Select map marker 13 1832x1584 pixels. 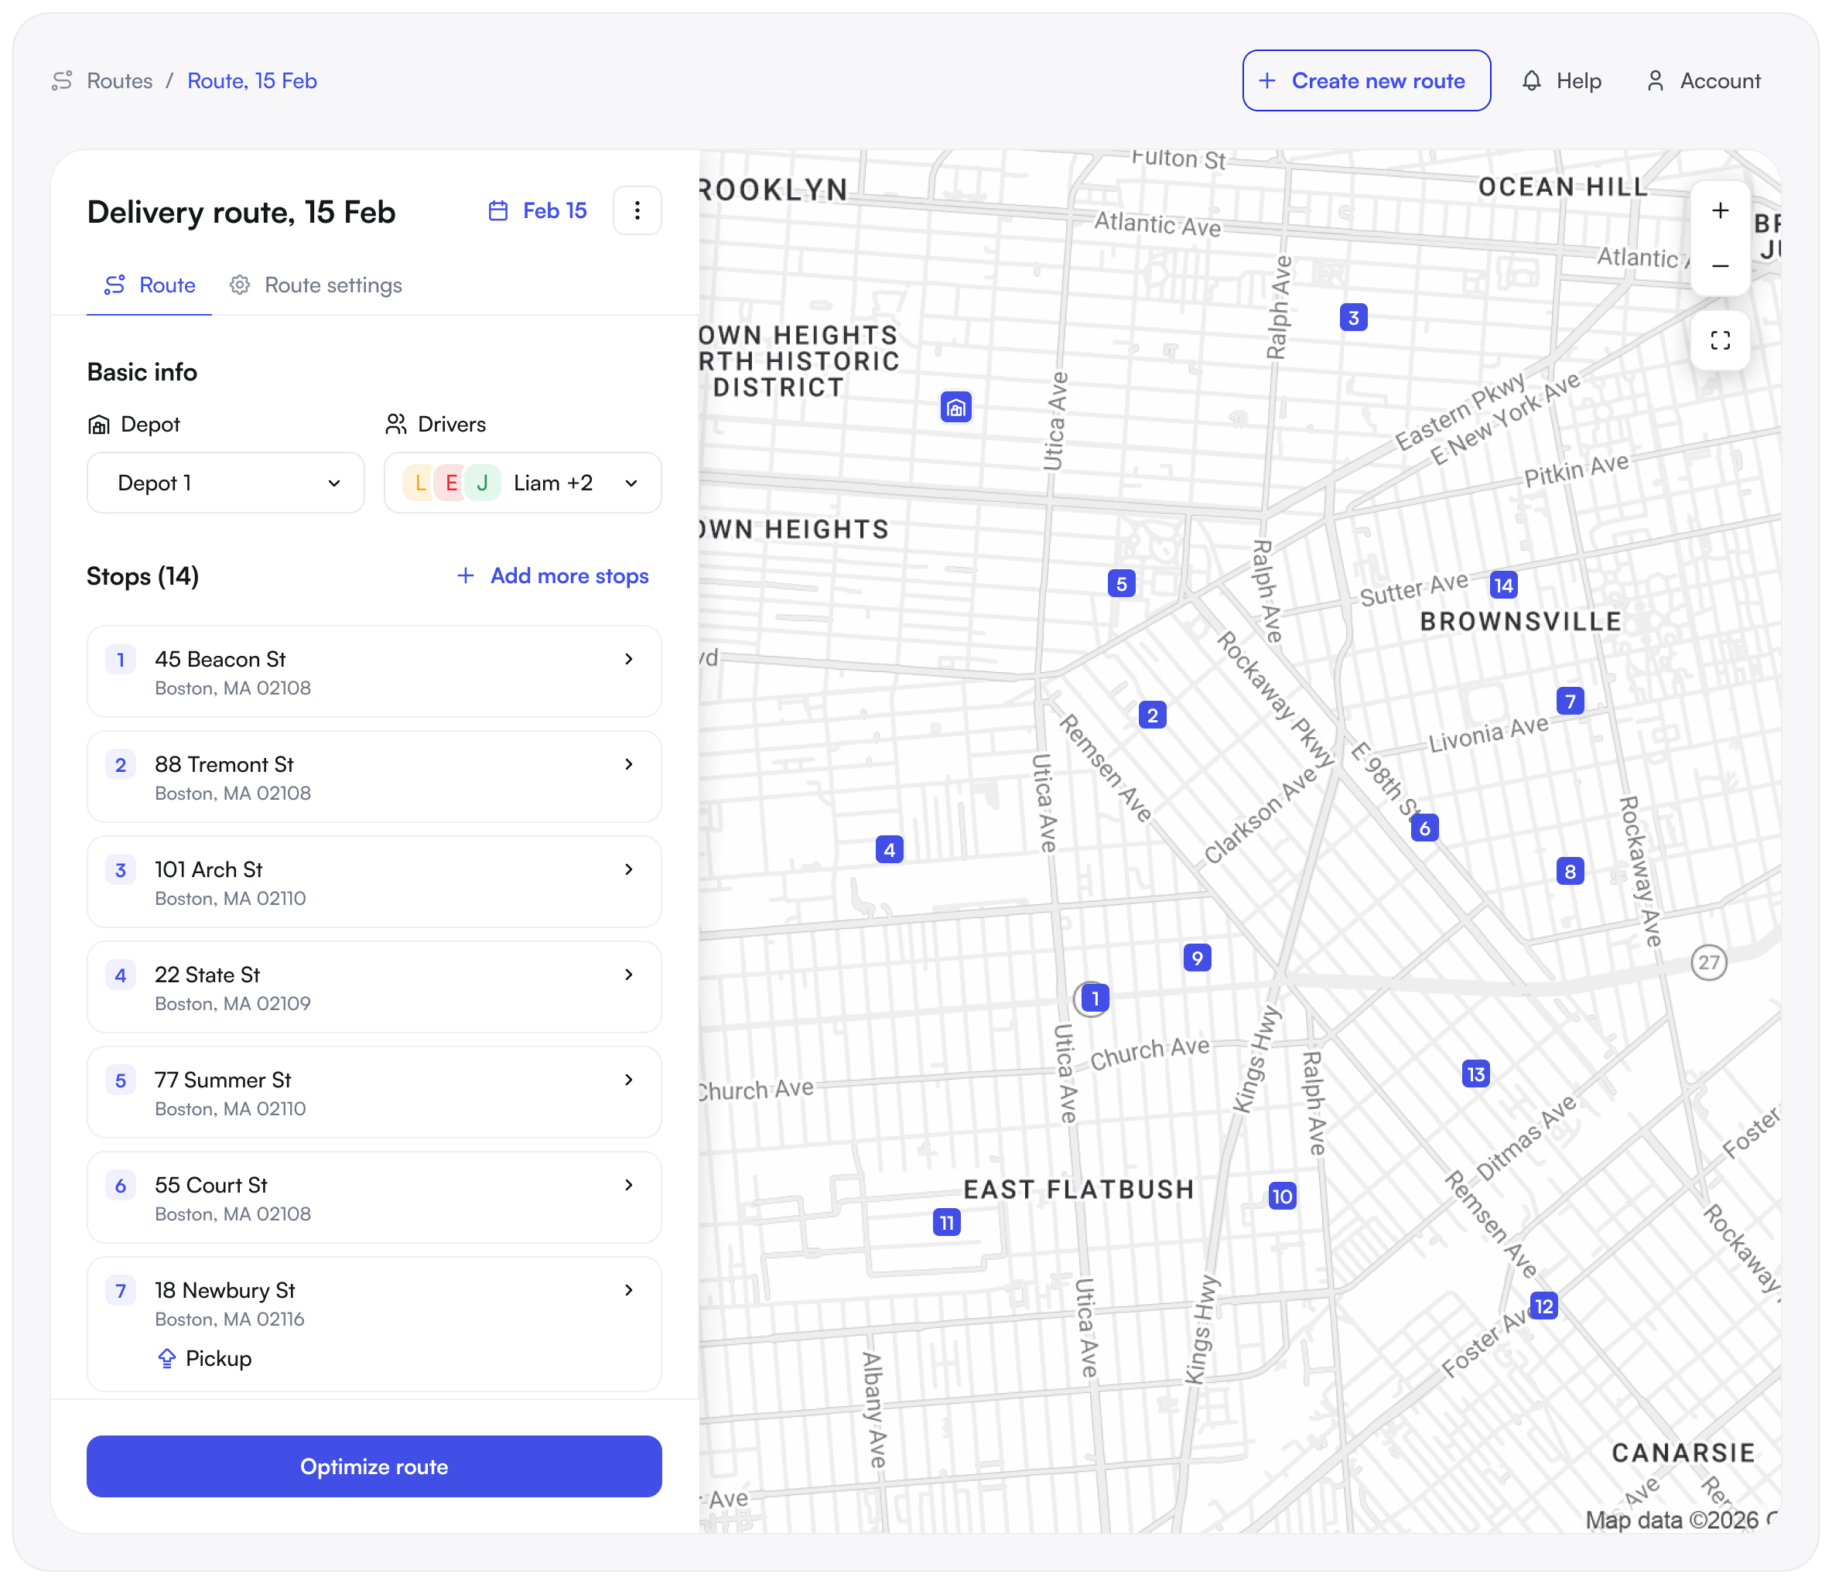coord(1475,1074)
